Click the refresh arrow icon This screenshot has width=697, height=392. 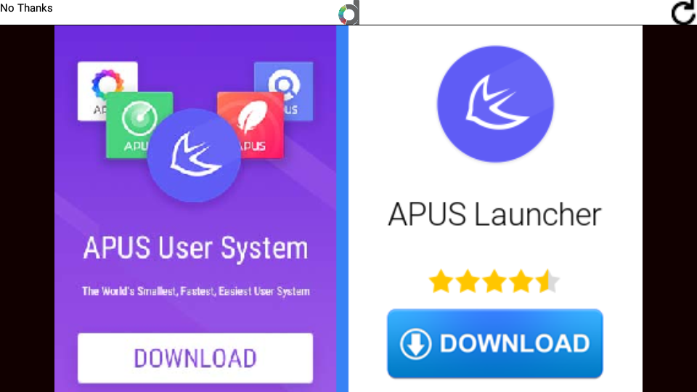[x=684, y=12]
